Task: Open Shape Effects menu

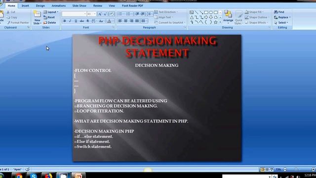Action: tap(257, 23)
